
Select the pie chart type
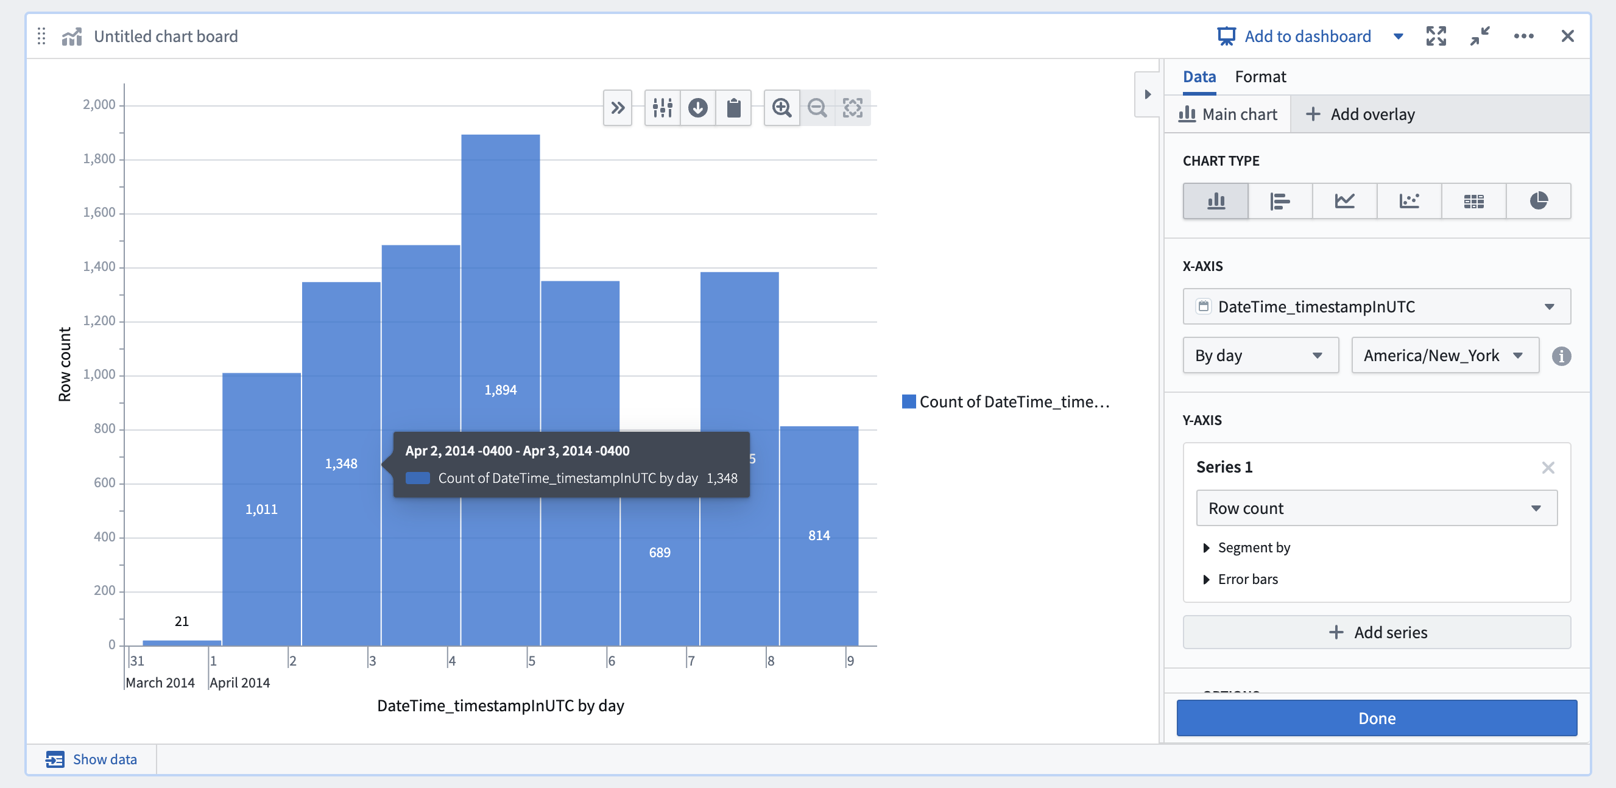[x=1538, y=201]
